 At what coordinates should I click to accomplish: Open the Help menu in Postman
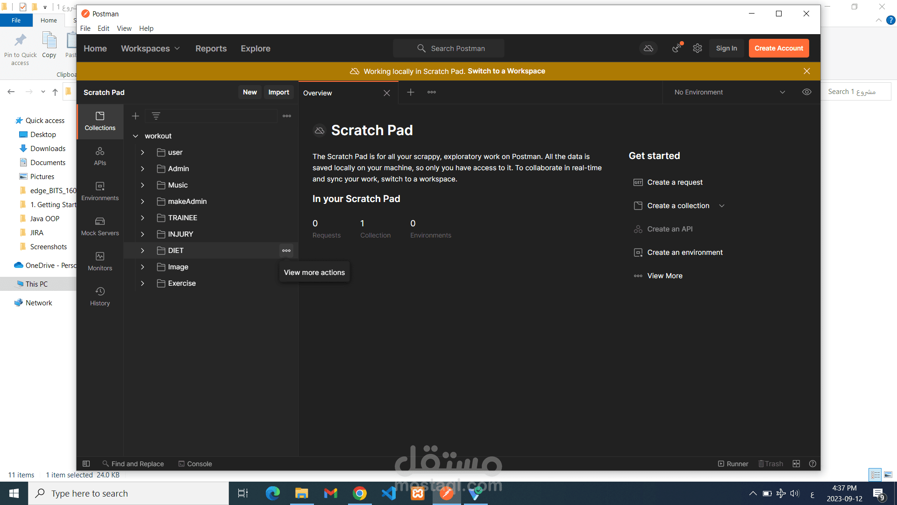[146, 29]
